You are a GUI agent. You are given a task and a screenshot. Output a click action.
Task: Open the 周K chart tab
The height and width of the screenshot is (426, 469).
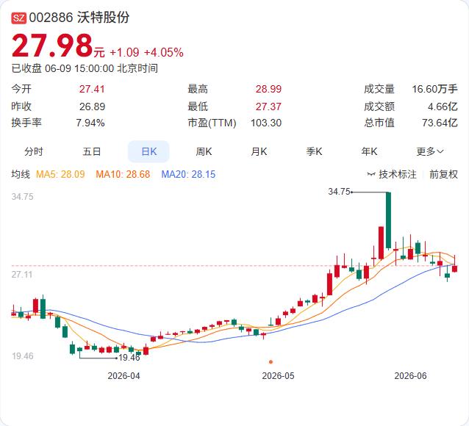[x=204, y=151]
